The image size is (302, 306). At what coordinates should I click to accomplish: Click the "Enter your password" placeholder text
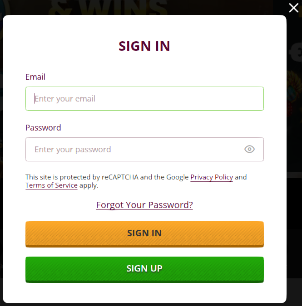point(73,150)
